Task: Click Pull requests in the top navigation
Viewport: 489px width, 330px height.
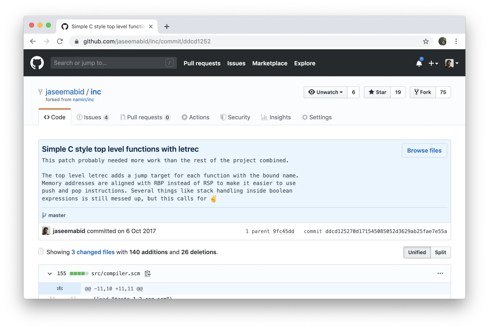Action: click(x=202, y=63)
